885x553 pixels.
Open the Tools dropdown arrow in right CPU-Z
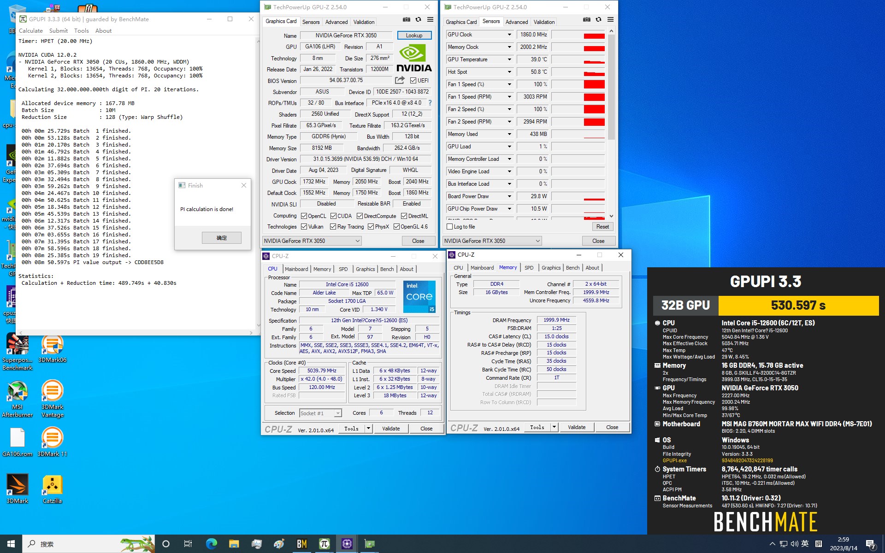(554, 427)
